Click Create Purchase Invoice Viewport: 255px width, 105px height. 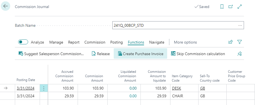pyautogui.click(x=140, y=54)
